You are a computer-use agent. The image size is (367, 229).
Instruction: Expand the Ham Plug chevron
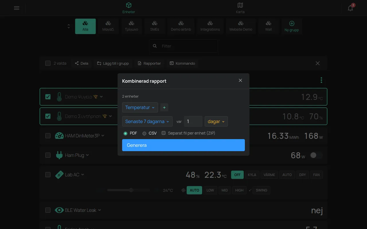pyautogui.click(x=87, y=155)
